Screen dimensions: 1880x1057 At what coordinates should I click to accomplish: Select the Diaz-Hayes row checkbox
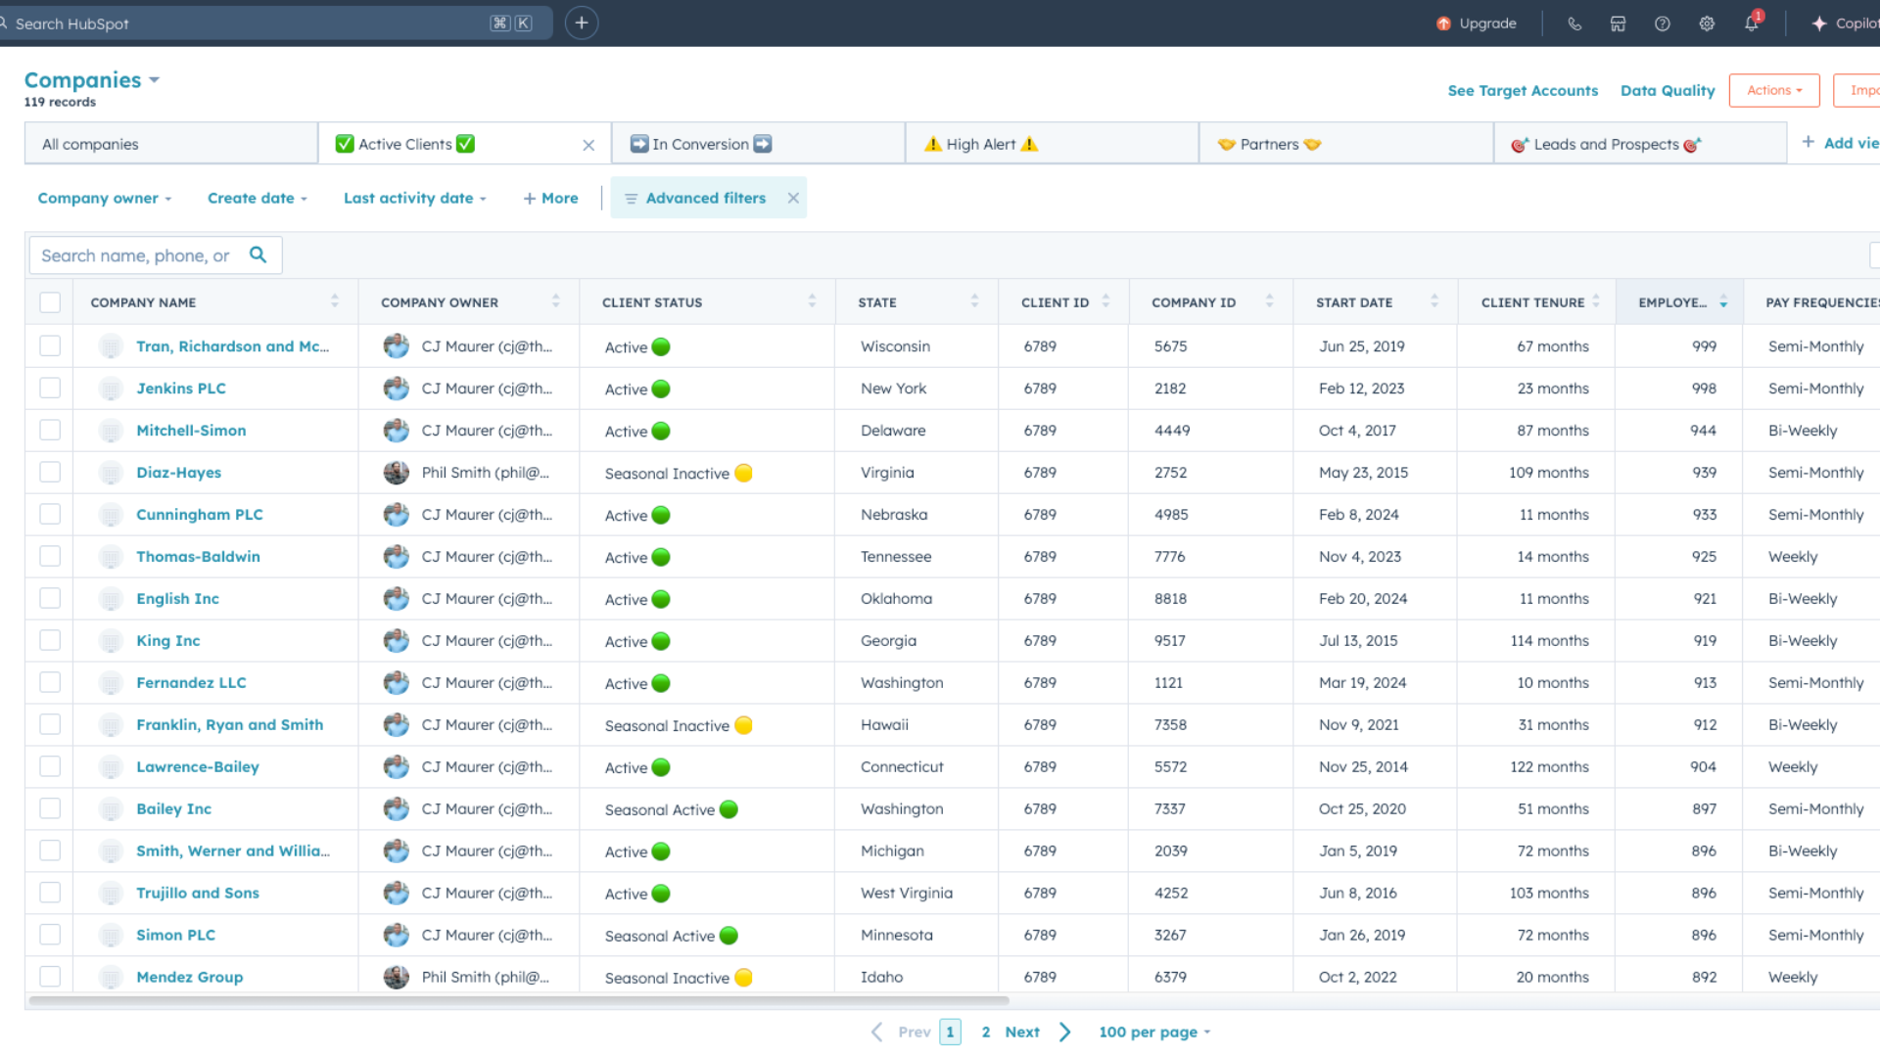click(50, 473)
